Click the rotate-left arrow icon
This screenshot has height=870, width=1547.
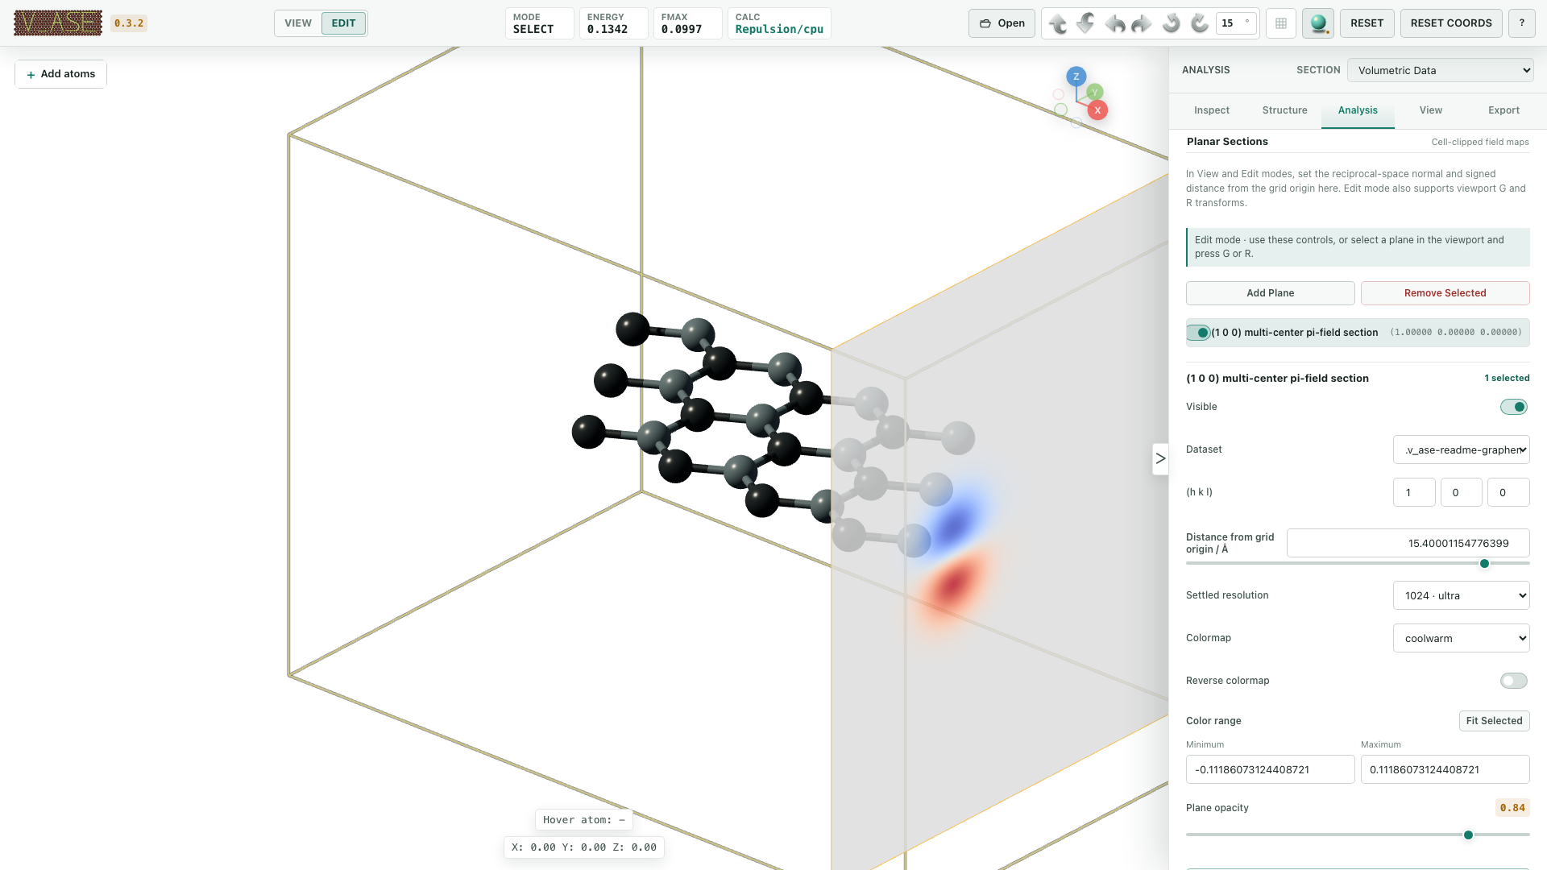pos(1115,23)
